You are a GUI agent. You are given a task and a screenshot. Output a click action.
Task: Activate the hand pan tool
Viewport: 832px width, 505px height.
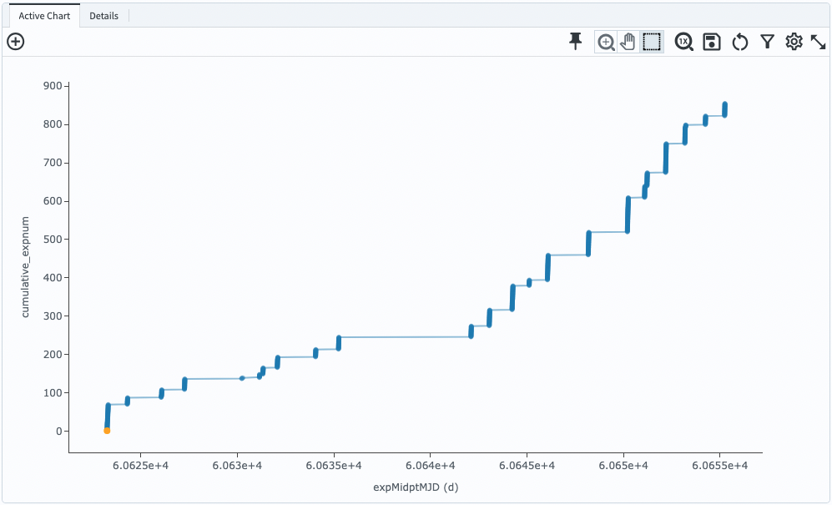[628, 41]
